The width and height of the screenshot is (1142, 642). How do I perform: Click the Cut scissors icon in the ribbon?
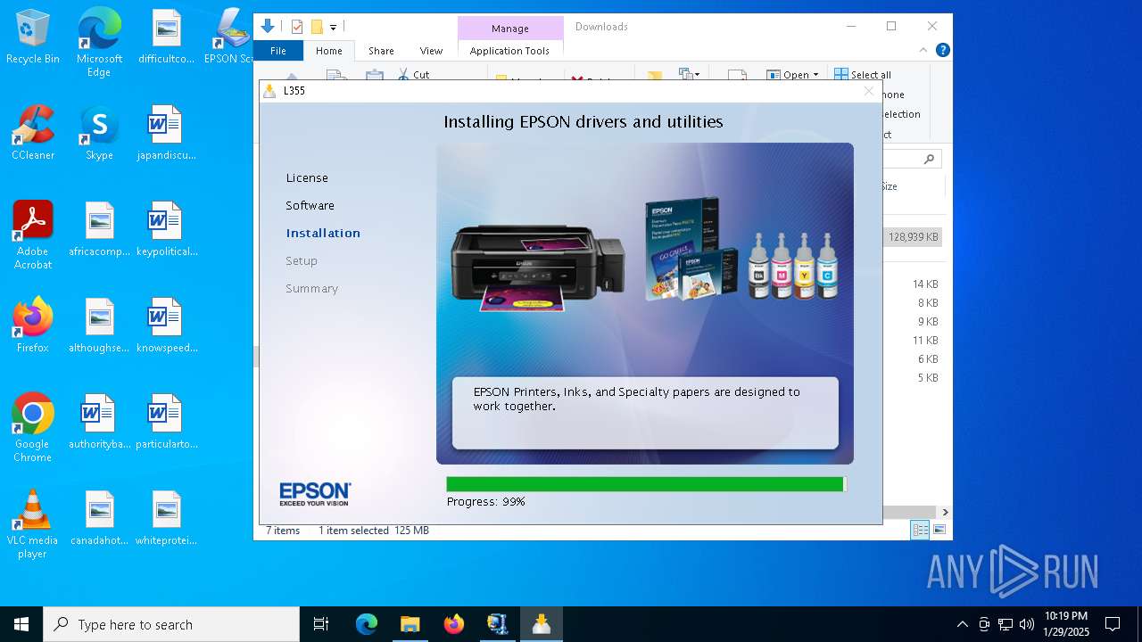click(x=403, y=75)
